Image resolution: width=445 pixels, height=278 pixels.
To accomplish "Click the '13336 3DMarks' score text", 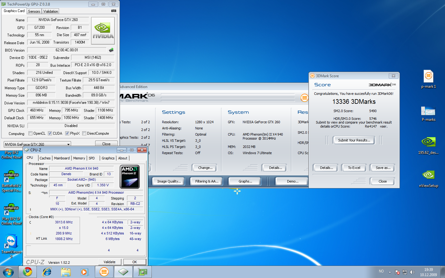I will tap(354, 102).
